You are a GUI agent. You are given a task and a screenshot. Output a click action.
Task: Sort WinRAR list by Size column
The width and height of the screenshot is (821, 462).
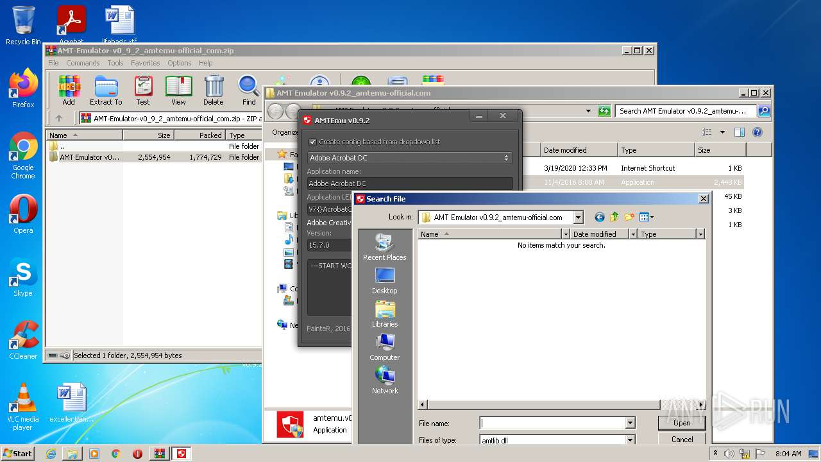pyautogui.click(x=148, y=135)
